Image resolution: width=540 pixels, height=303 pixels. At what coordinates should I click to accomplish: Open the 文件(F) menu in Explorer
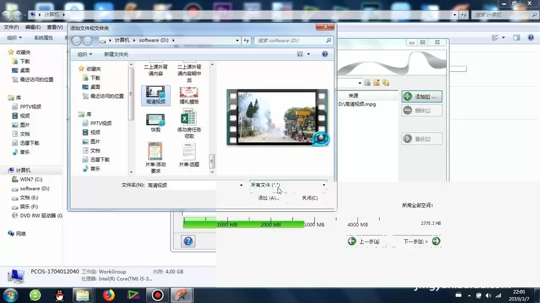click(11, 27)
